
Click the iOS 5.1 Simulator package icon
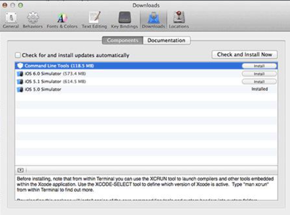(20, 82)
